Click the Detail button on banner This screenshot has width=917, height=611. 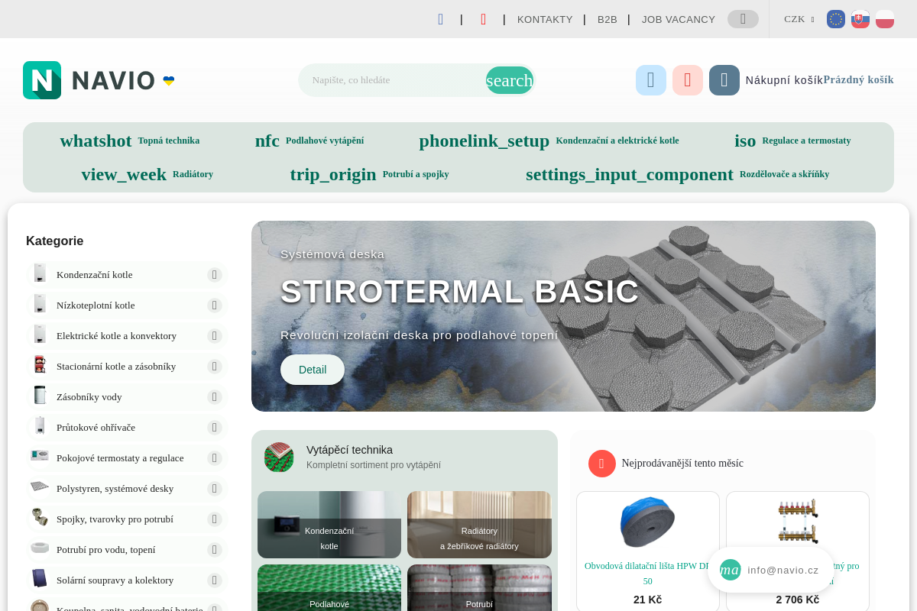coord(313,370)
